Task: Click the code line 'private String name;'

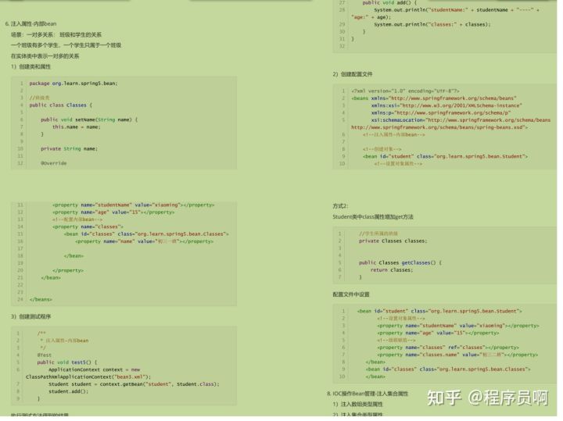Action: tap(69, 148)
